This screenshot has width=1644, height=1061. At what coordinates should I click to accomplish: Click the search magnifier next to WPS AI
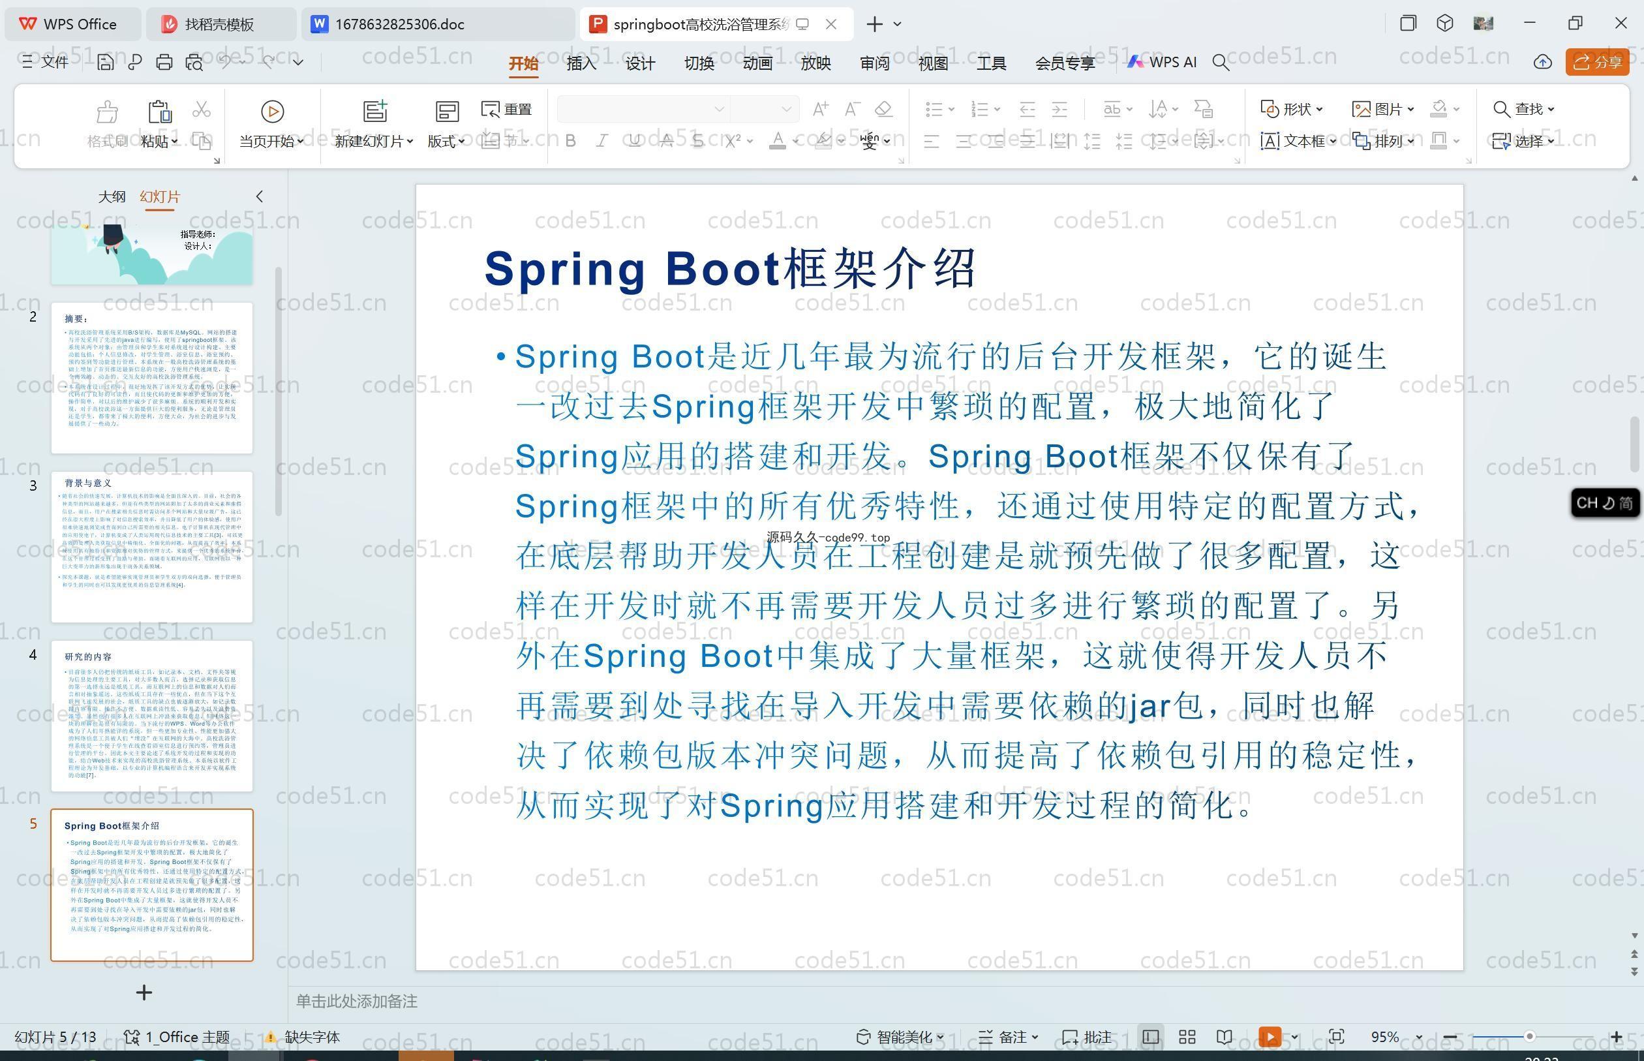(x=1221, y=63)
